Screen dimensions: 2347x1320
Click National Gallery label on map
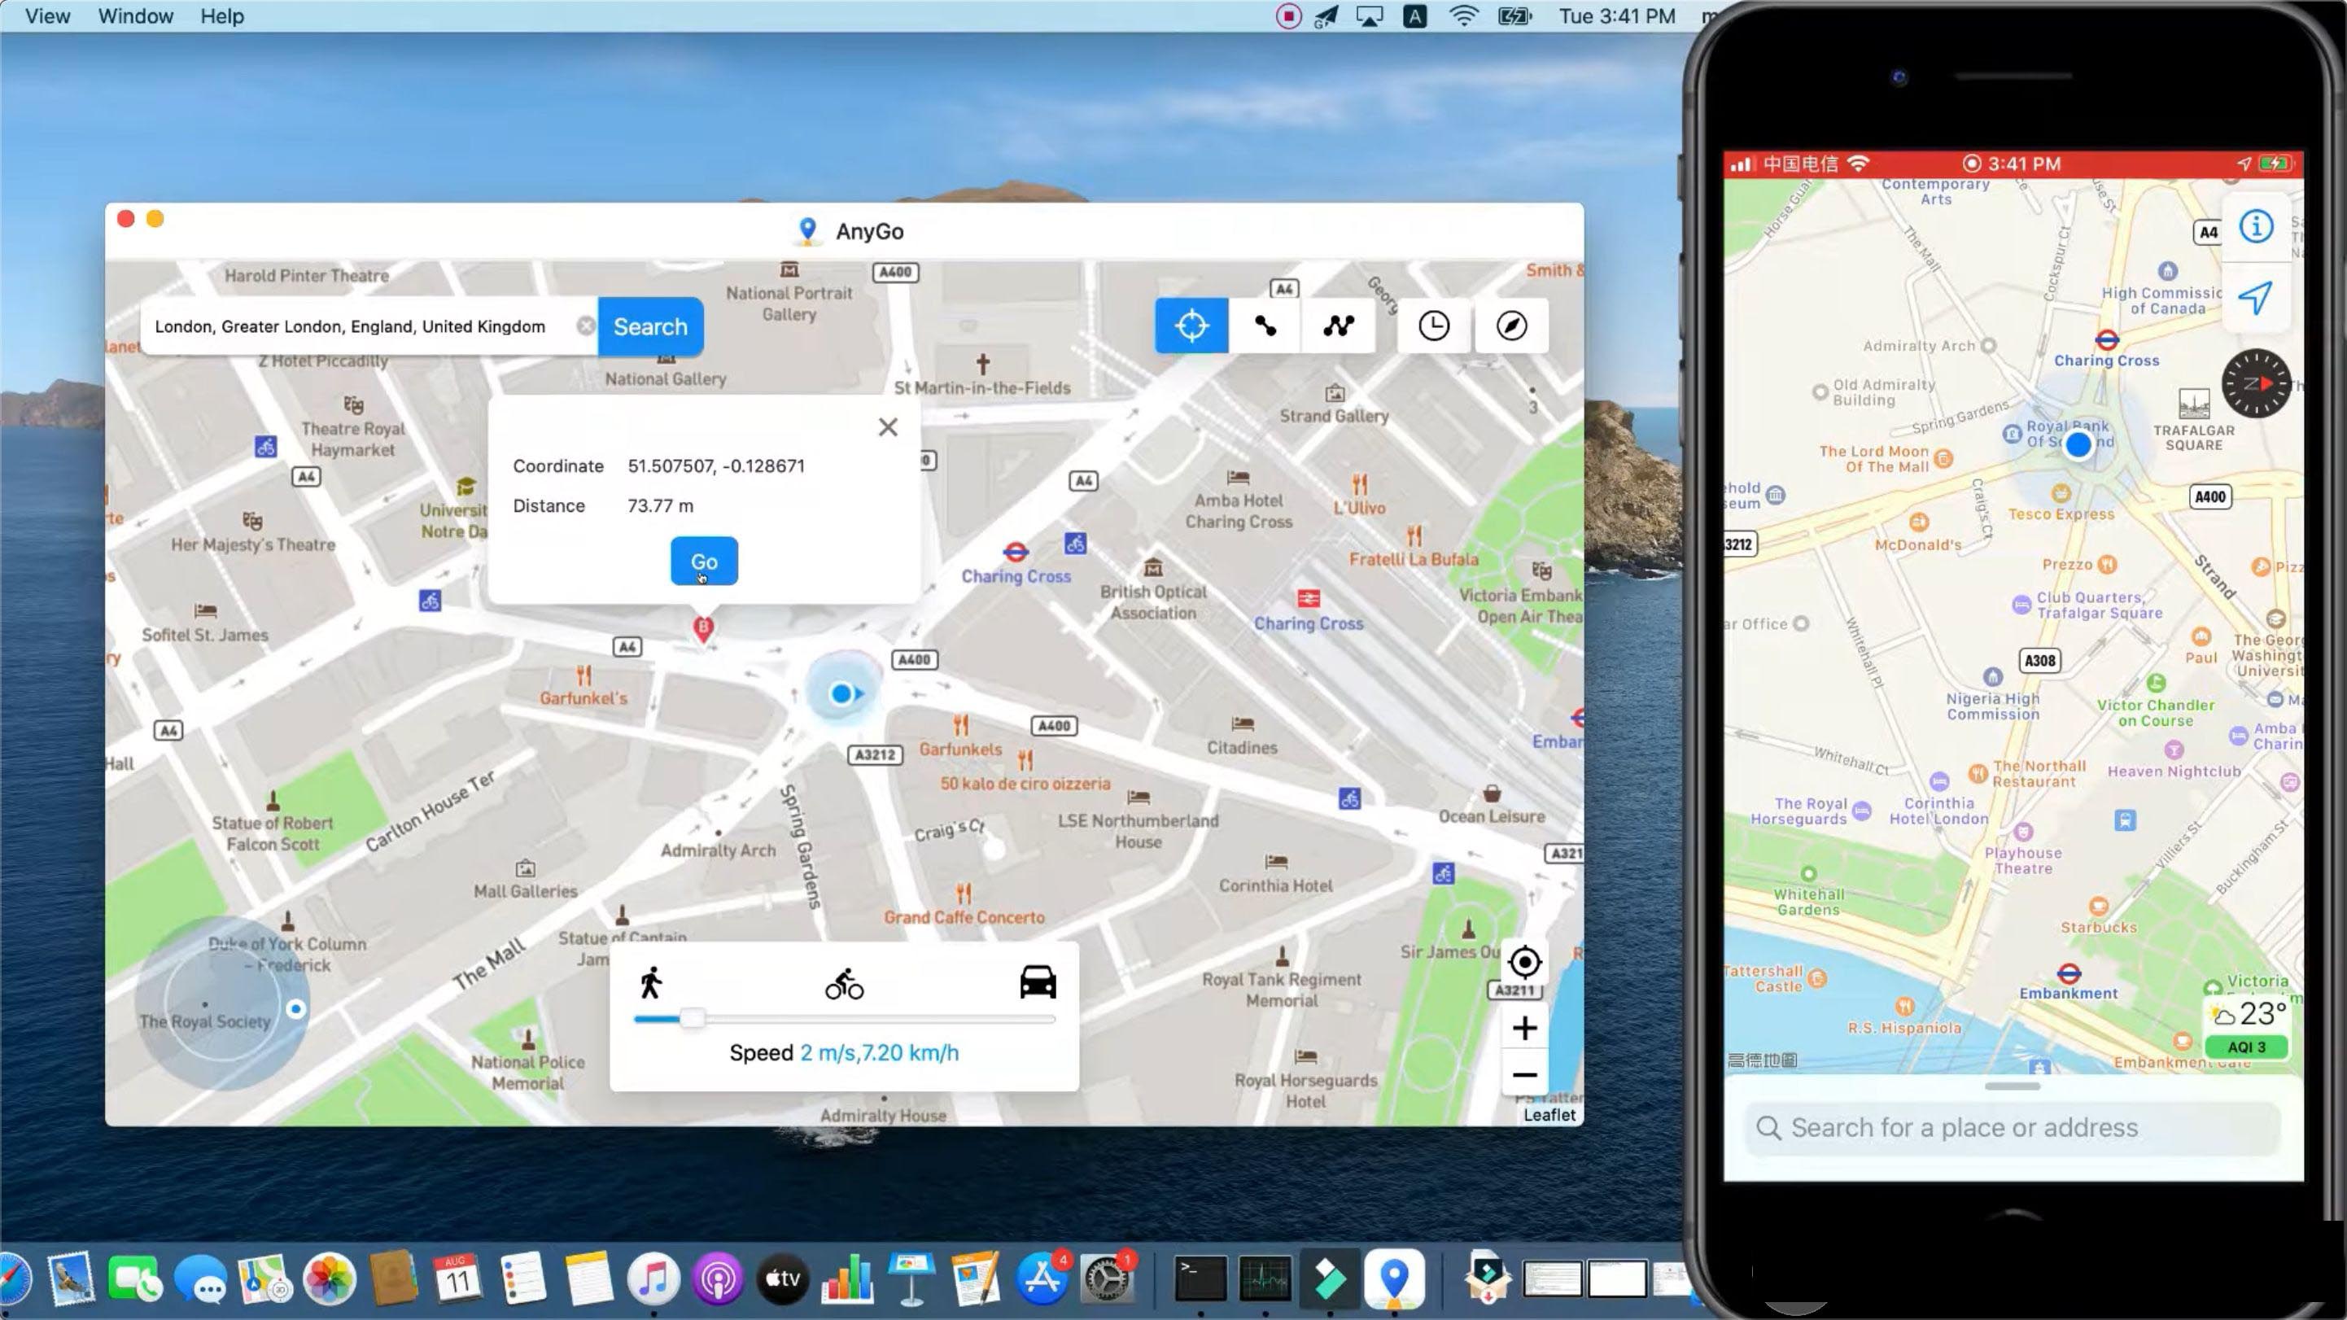(x=665, y=379)
